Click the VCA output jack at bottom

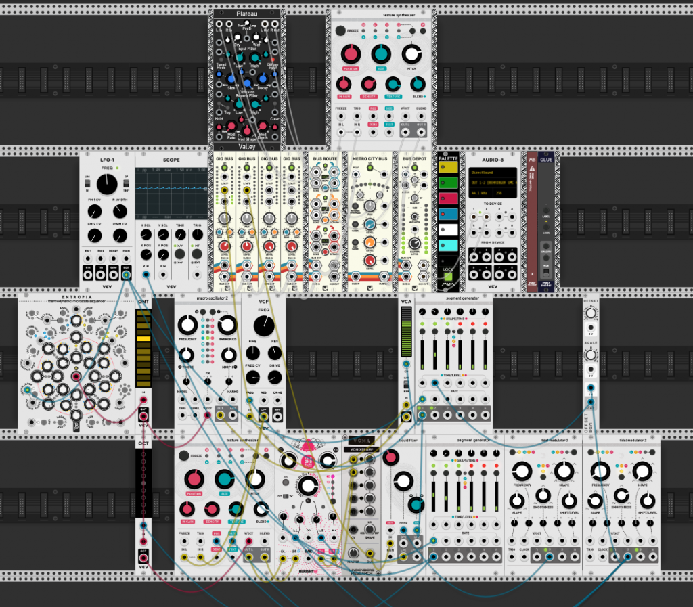tap(406, 417)
